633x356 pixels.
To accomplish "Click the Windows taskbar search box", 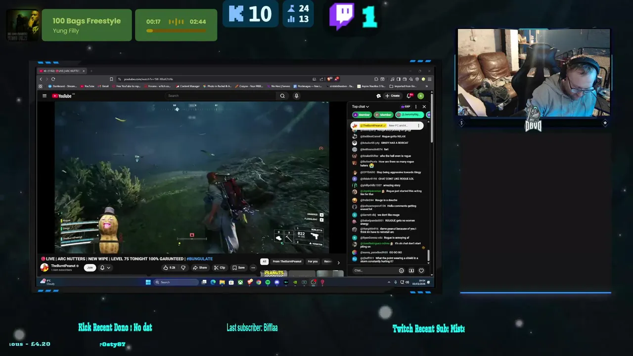I will point(176,282).
